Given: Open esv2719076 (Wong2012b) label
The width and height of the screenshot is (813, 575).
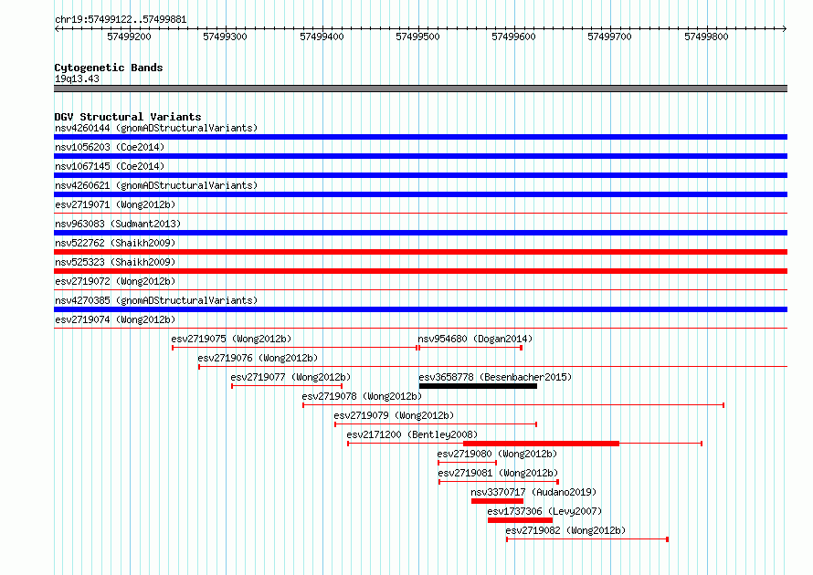Looking at the screenshot, I should [x=258, y=358].
